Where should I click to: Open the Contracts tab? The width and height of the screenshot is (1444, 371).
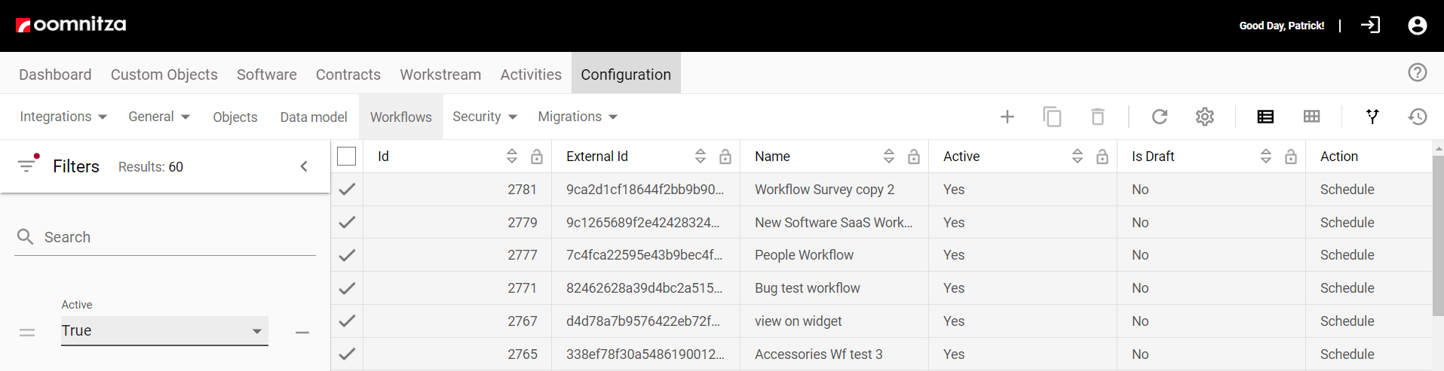[348, 75]
